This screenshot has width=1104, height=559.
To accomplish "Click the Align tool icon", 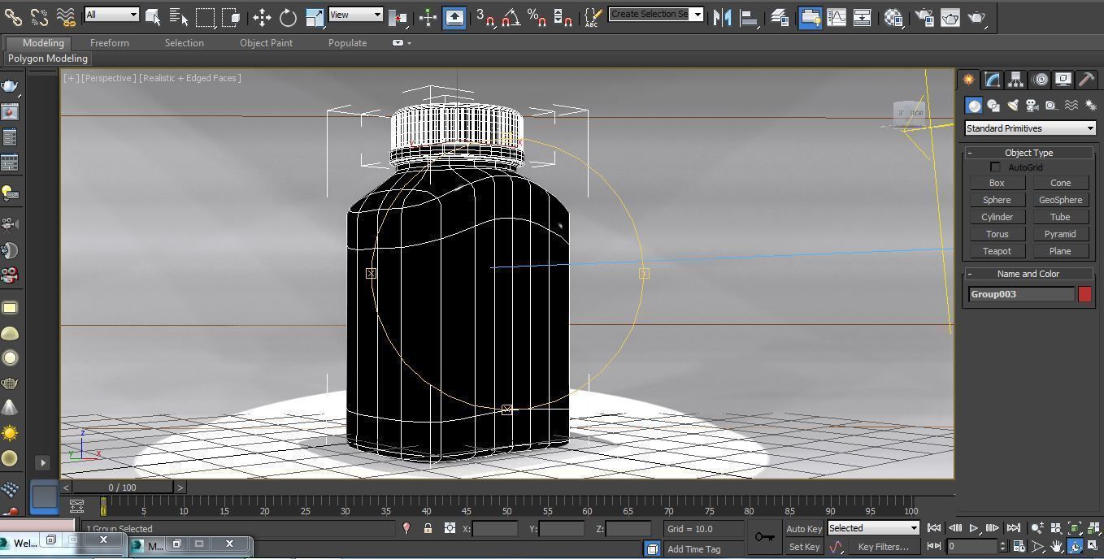I will [749, 16].
